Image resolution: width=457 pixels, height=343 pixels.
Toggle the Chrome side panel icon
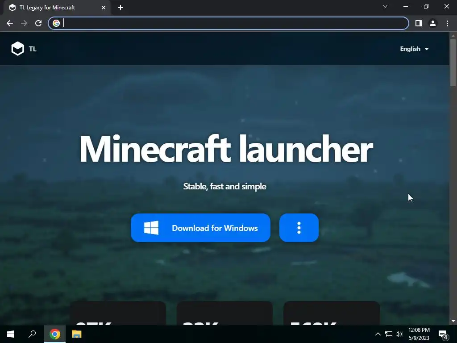click(x=419, y=23)
